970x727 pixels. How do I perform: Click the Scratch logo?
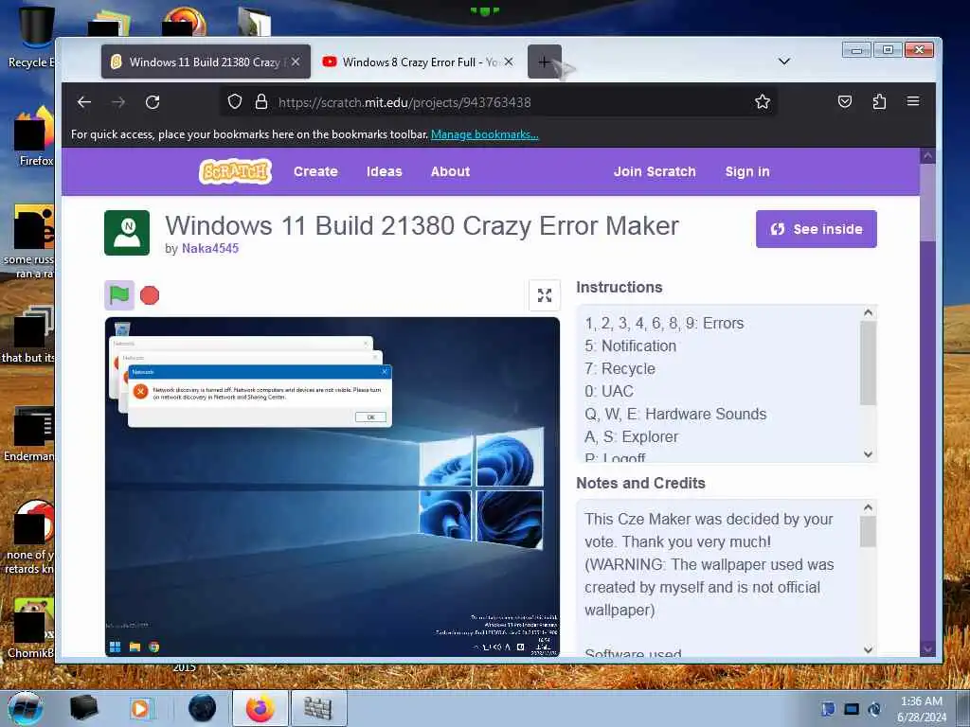235,171
